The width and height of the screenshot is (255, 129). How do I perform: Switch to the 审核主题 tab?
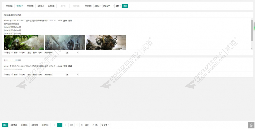[x=9, y=6]
